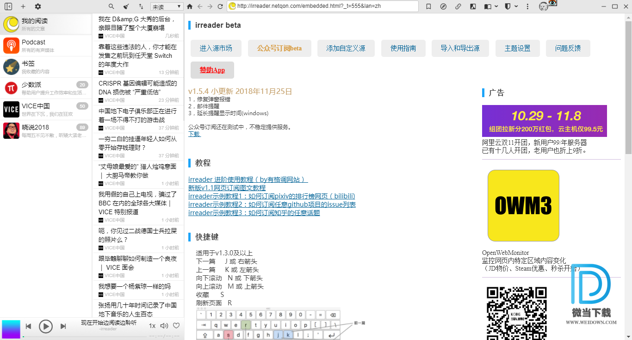The width and height of the screenshot is (632, 340).
Task: Select the 晓说2018 feed
Action: (46, 130)
